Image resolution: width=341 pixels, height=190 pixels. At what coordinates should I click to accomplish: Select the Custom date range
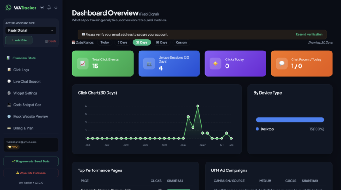181,42
